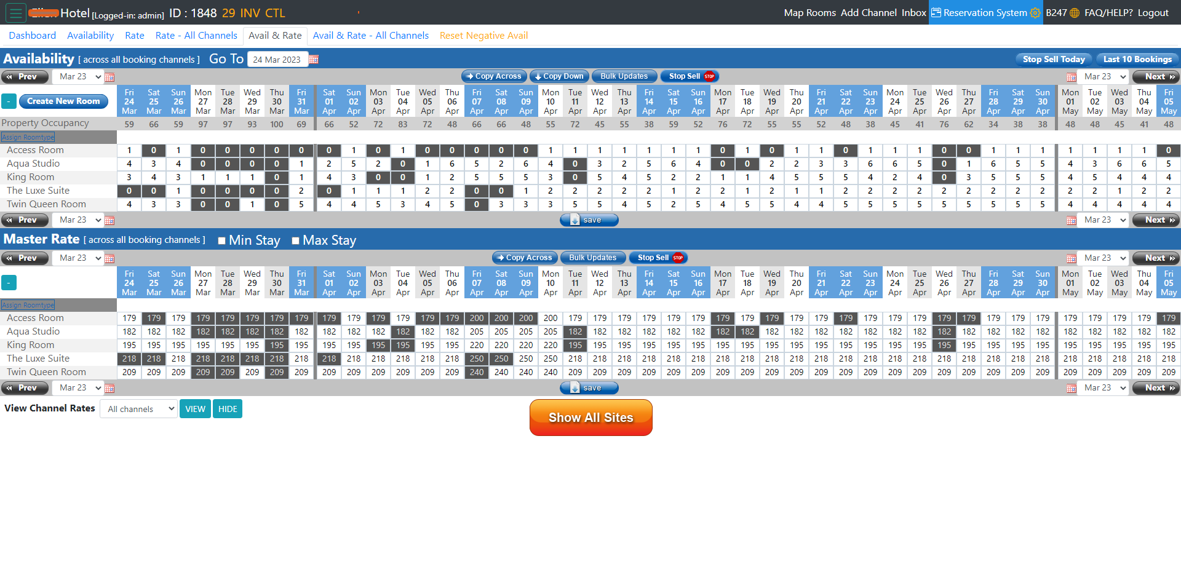Click Stop Sell in the Availability toolbar
Screen dimensions: 1181x567
coord(690,76)
